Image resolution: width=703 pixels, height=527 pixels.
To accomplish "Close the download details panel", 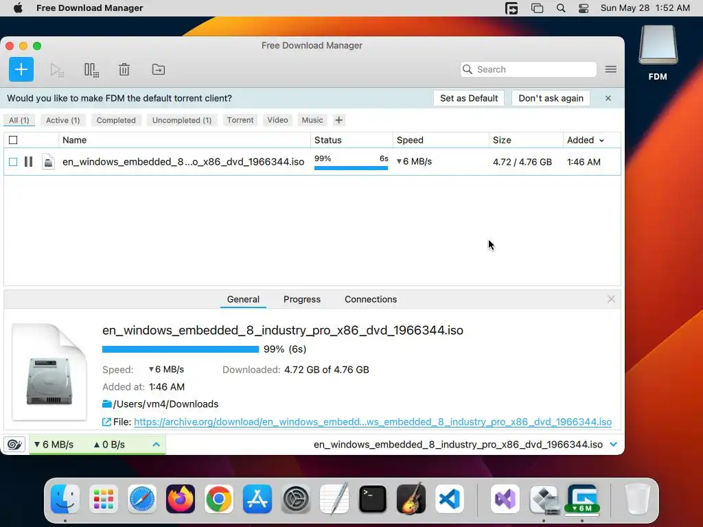I will pyautogui.click(x=611, y=299).
